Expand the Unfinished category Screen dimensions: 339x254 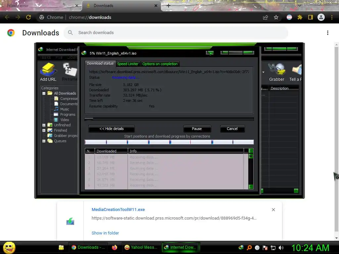click(44, 125)
